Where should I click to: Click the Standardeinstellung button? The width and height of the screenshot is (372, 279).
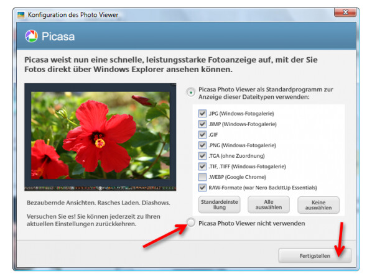[220, 204]
